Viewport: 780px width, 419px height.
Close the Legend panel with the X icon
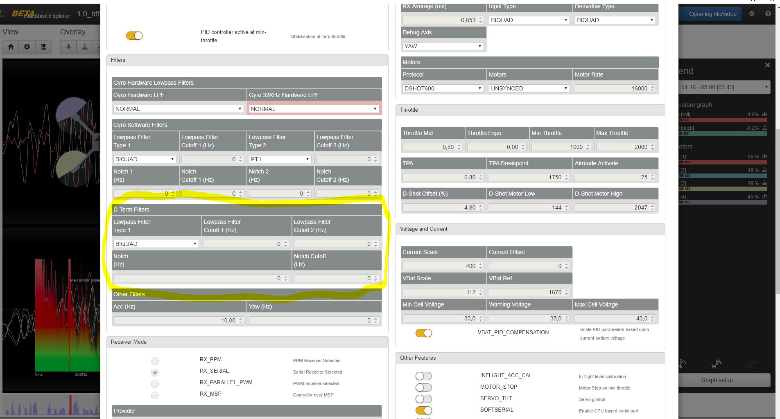768,65
